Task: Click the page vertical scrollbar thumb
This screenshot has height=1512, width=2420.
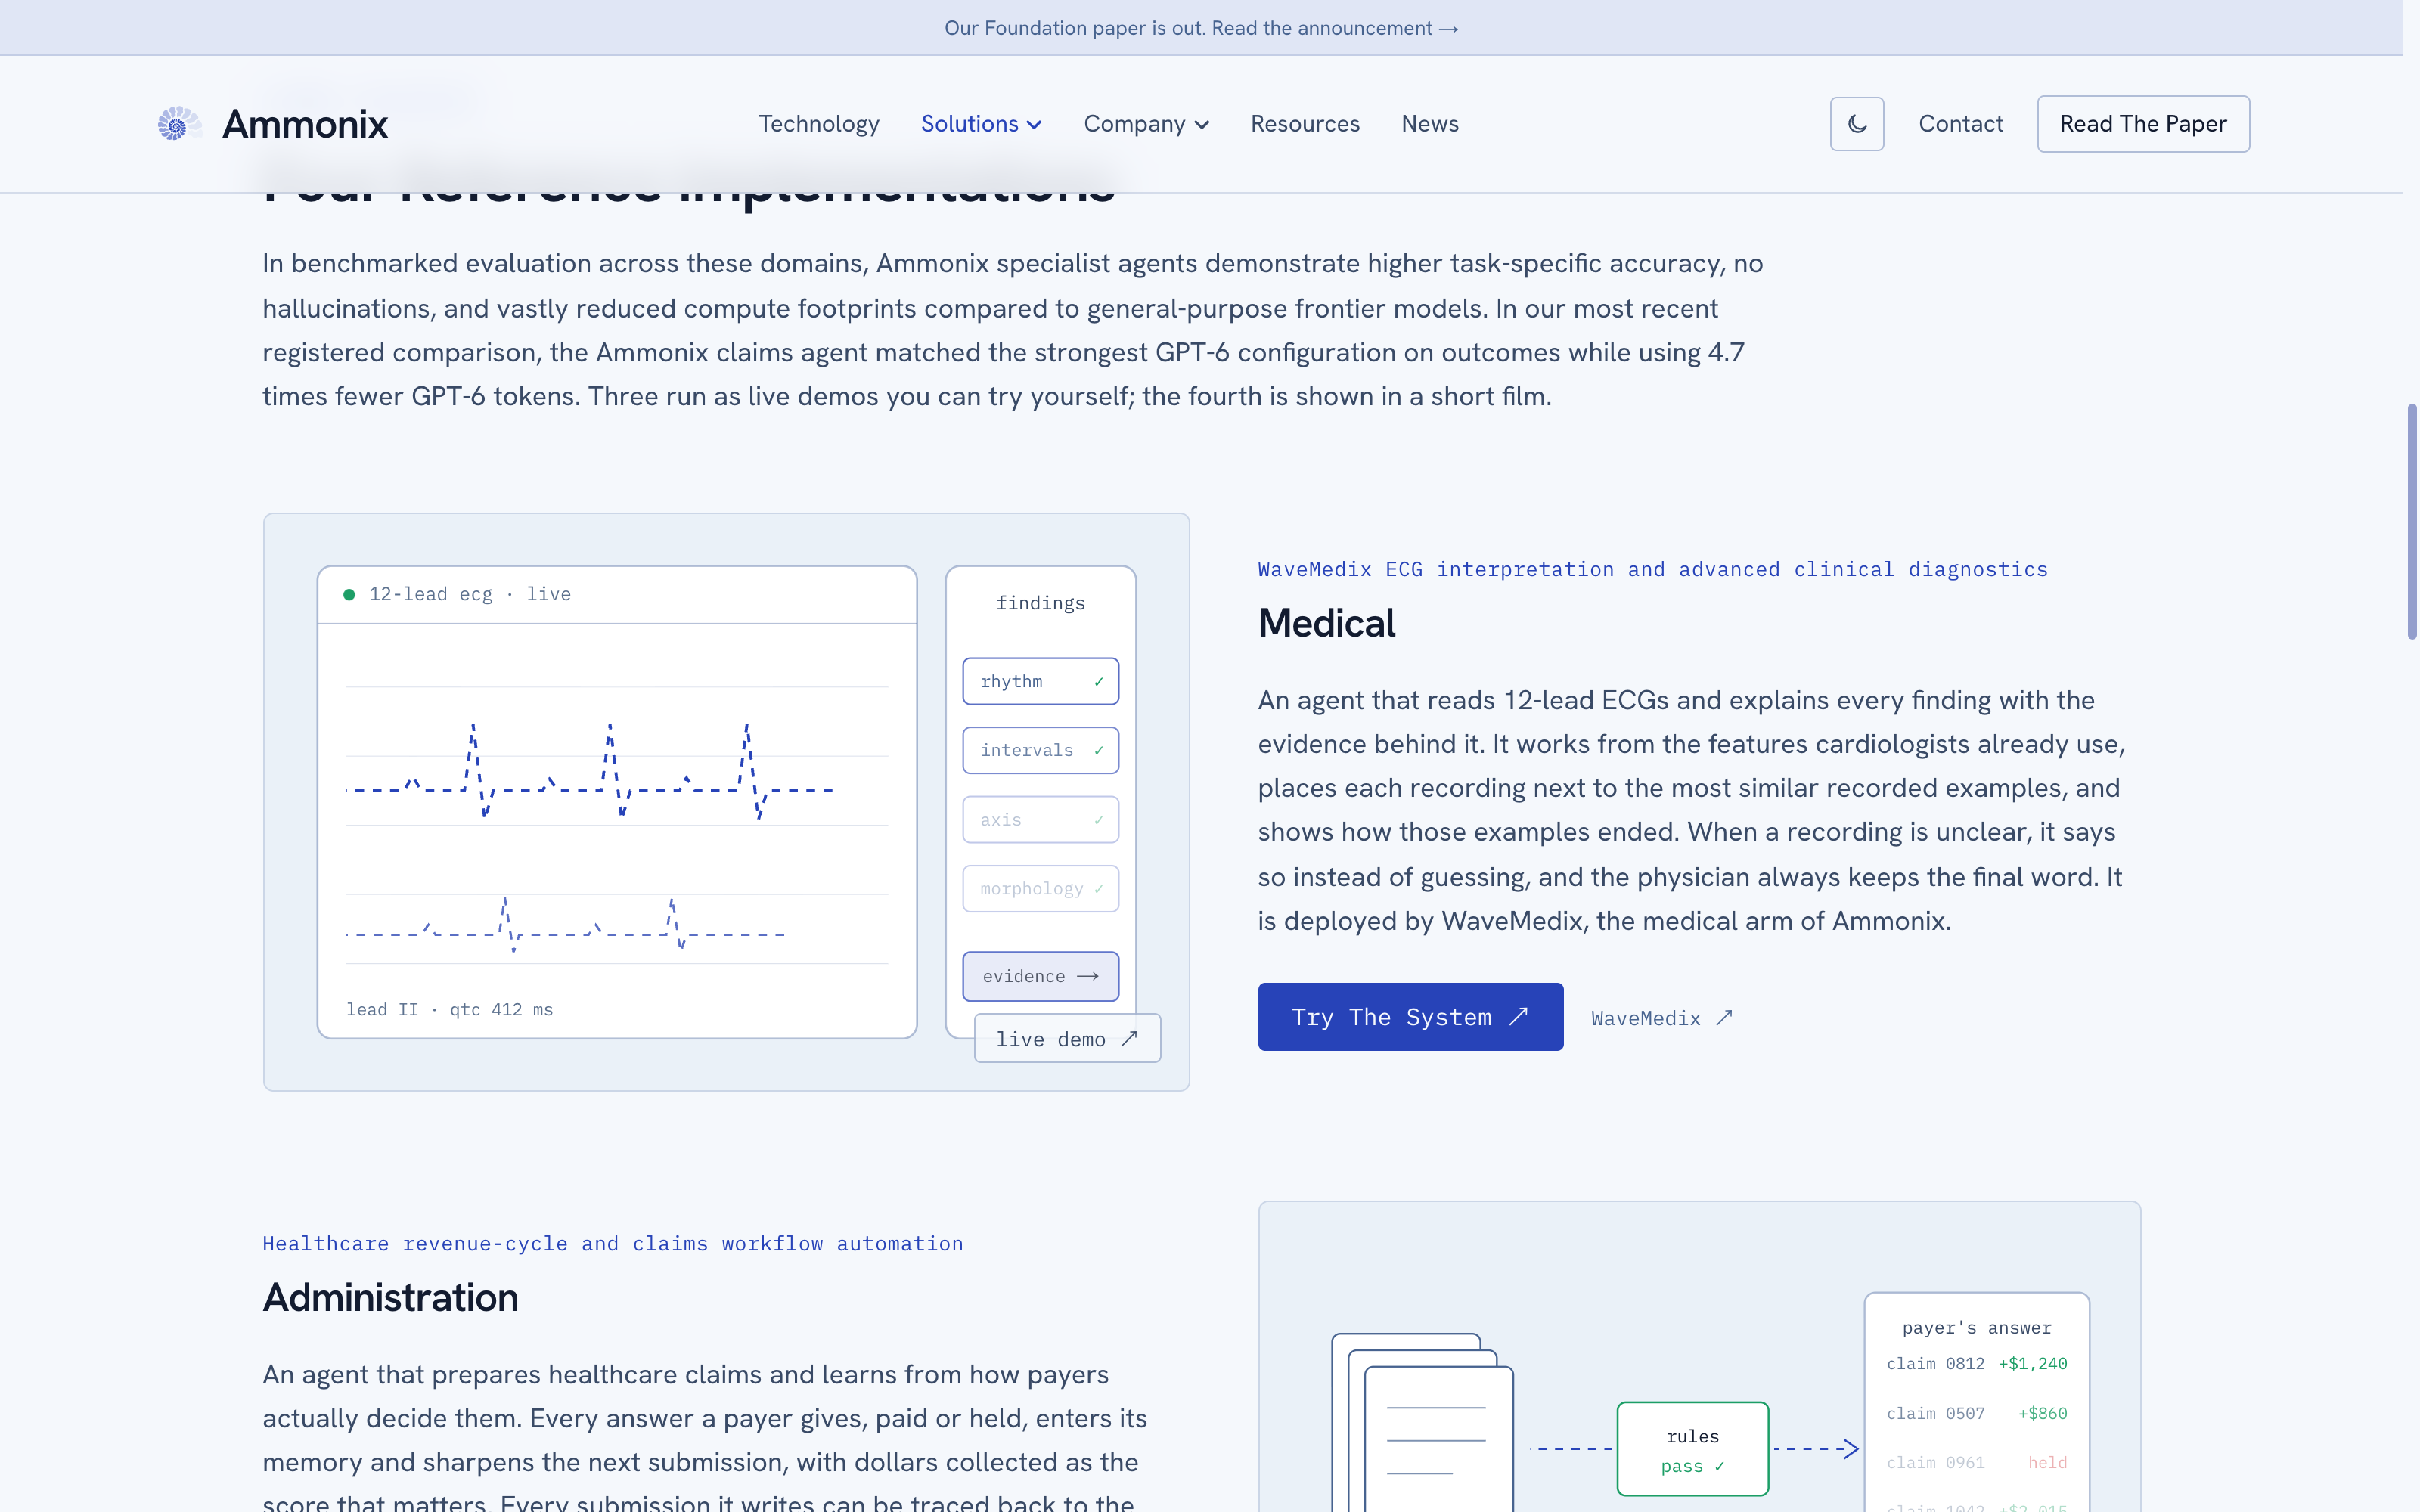Action: pos(2411,521)
